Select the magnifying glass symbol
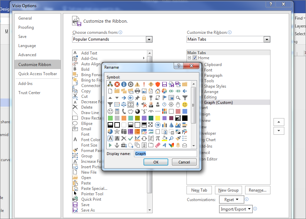 (x=179, y=97)
